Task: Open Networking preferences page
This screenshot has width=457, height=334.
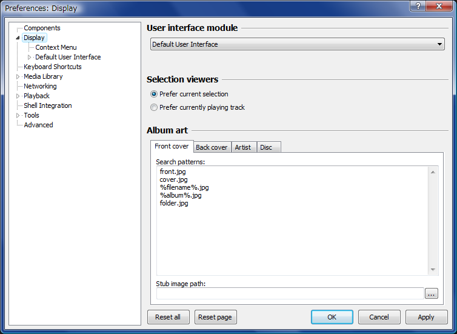Action: click(x=40, y=86)
